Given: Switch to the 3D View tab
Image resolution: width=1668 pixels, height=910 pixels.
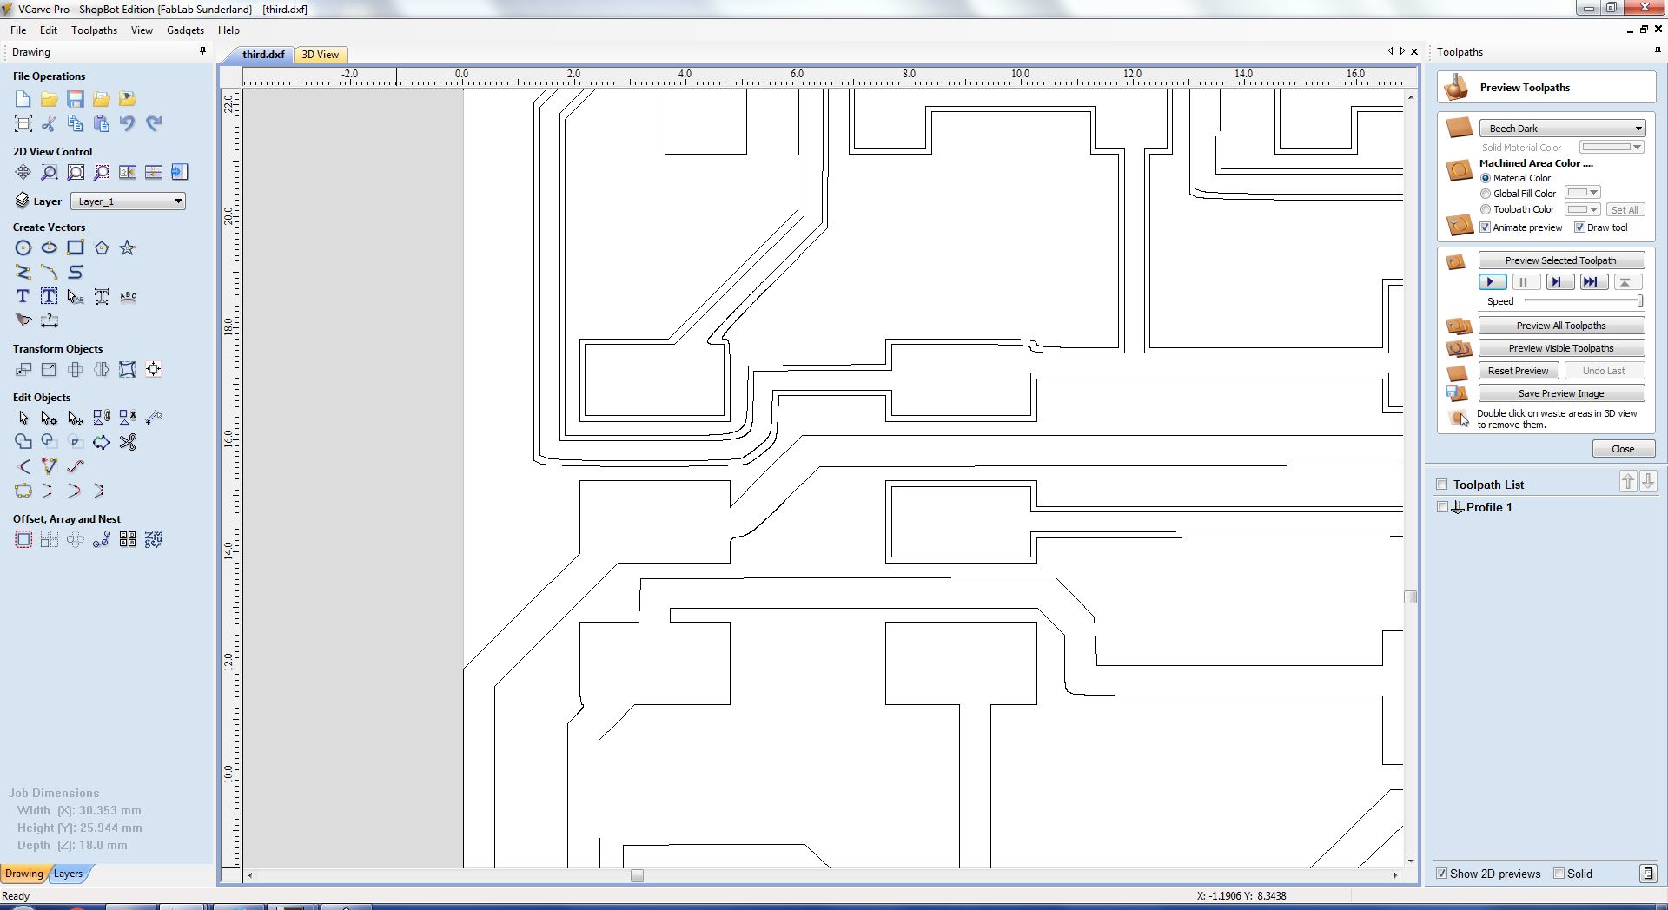Looking at the screenshot, I should [x=321, y=55].
